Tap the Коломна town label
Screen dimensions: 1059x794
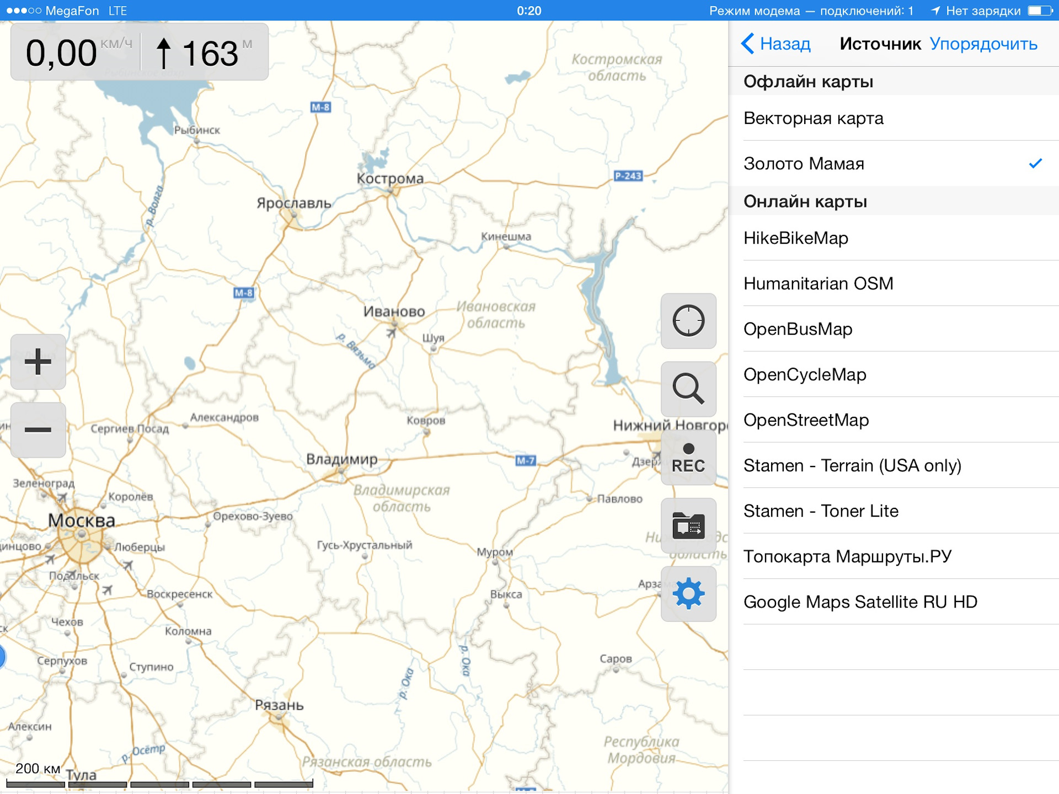[x=188, y=631]
